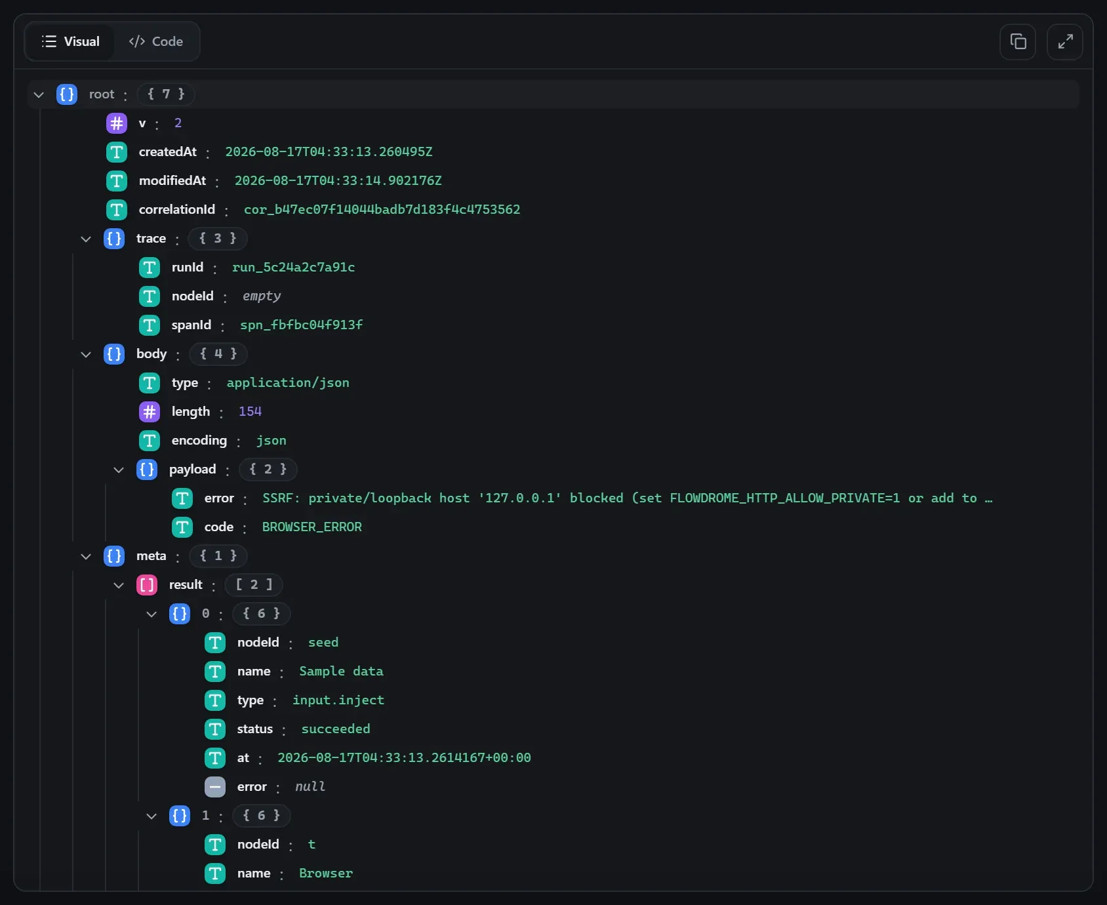1107x905 pixels.
Task: Click the payload { 2 } count badge
Action: pos(268,470)
